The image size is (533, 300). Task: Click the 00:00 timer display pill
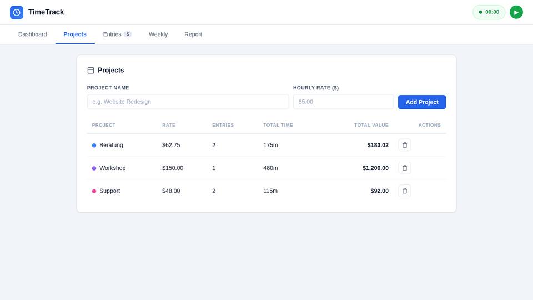pos(489,12)
